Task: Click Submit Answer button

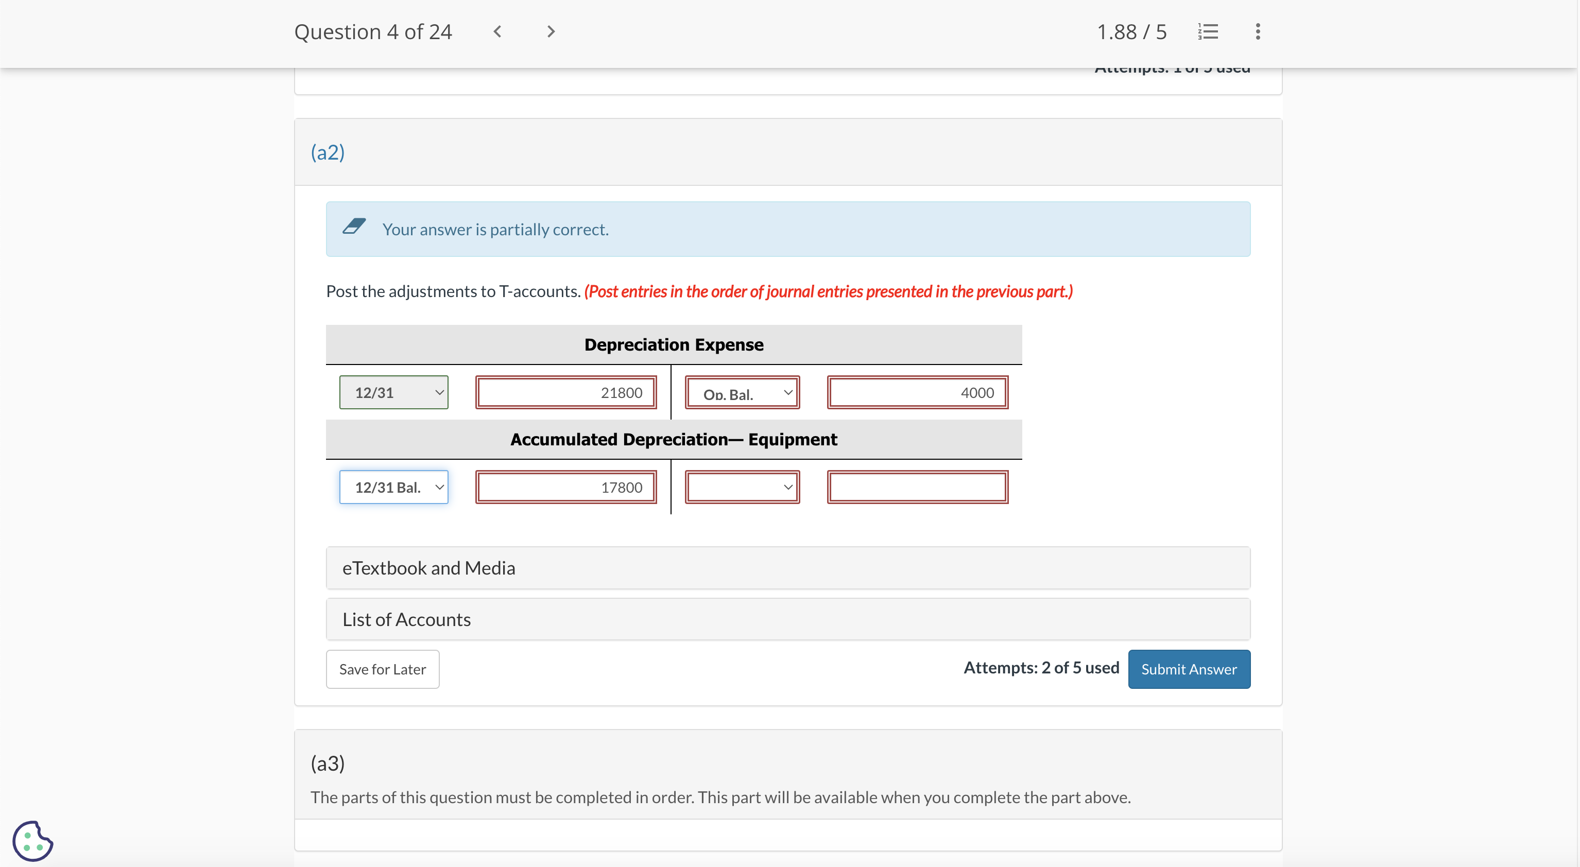Action: coord(1188,669)
